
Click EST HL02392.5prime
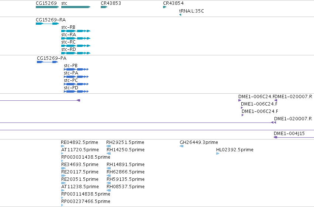pyautogui.click(x=218, y=154)
